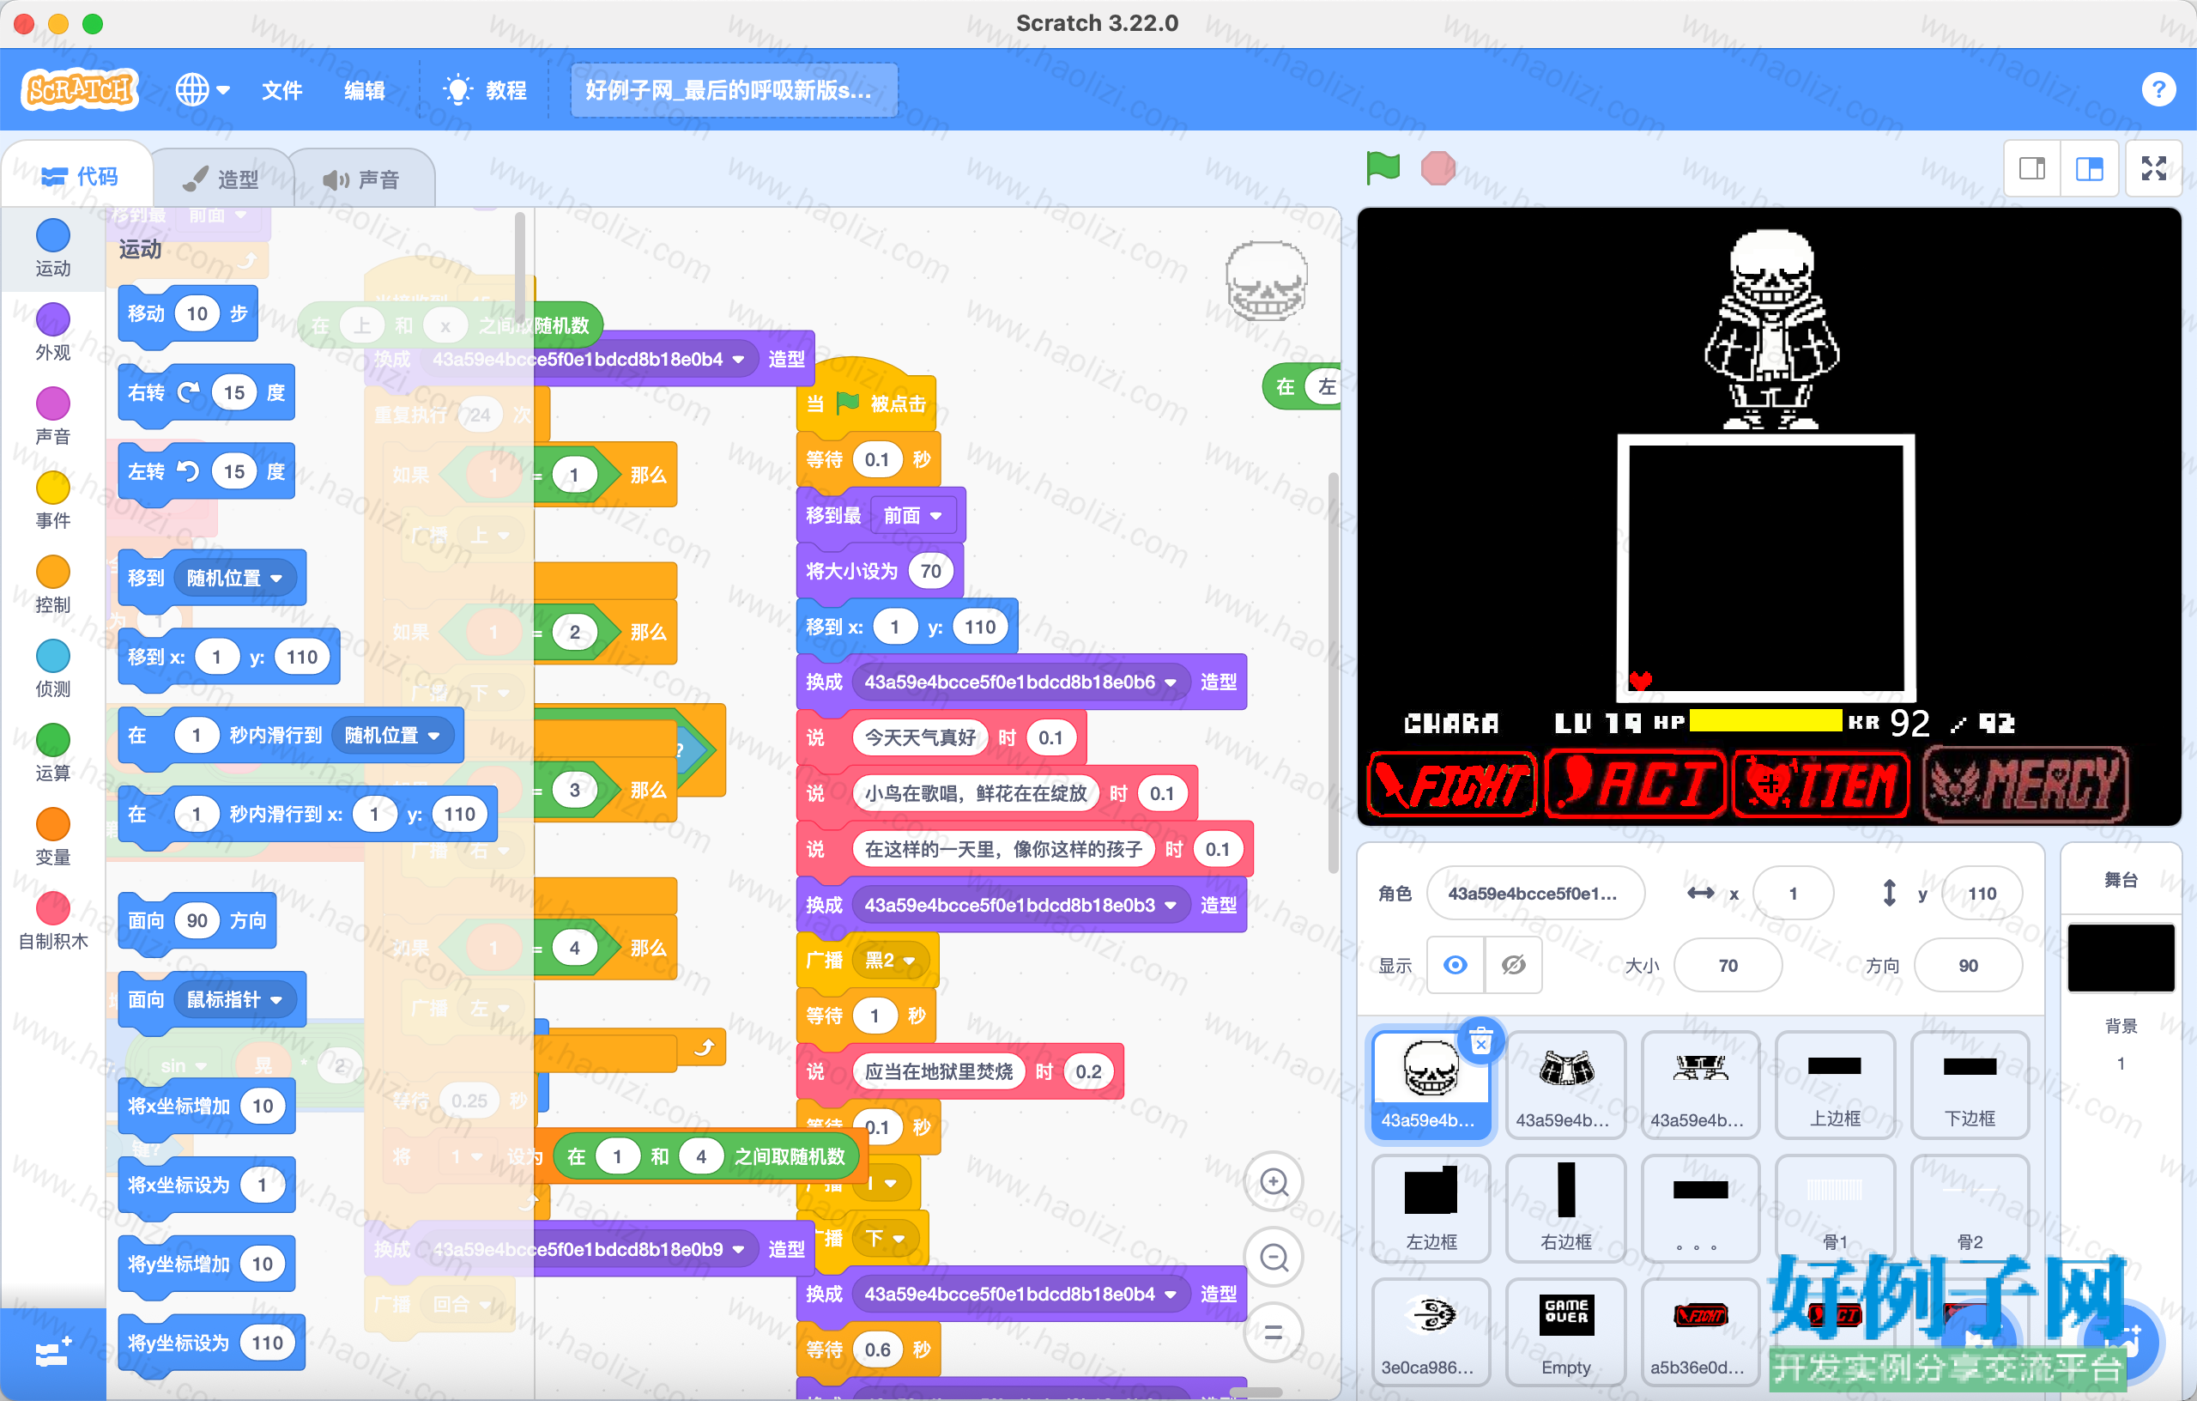Switch to the 代码 code tab
Image resolution: width=2197 pixels, height=1401 pixels.
(79, 176)
